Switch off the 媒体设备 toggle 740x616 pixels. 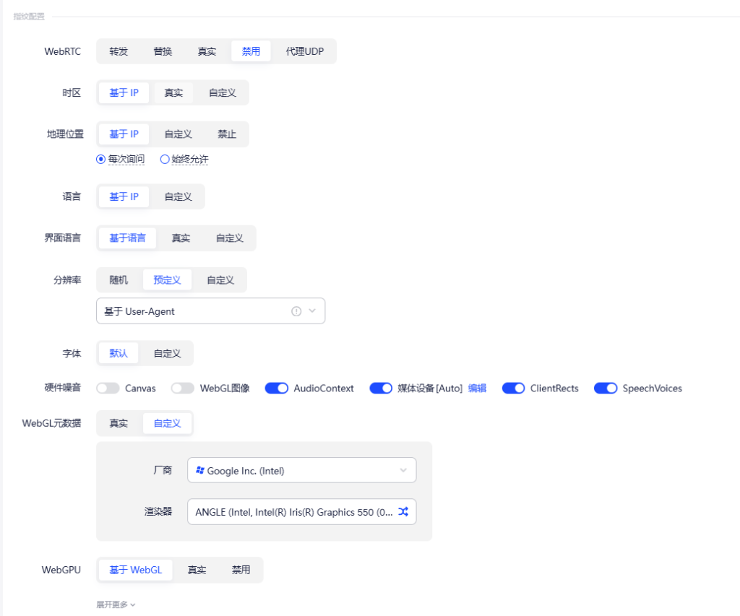381,389
